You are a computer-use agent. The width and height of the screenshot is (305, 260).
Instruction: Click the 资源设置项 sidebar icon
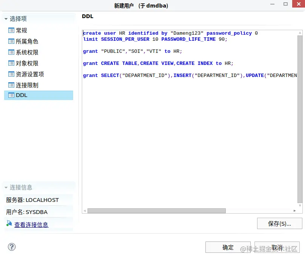[12, 74]
